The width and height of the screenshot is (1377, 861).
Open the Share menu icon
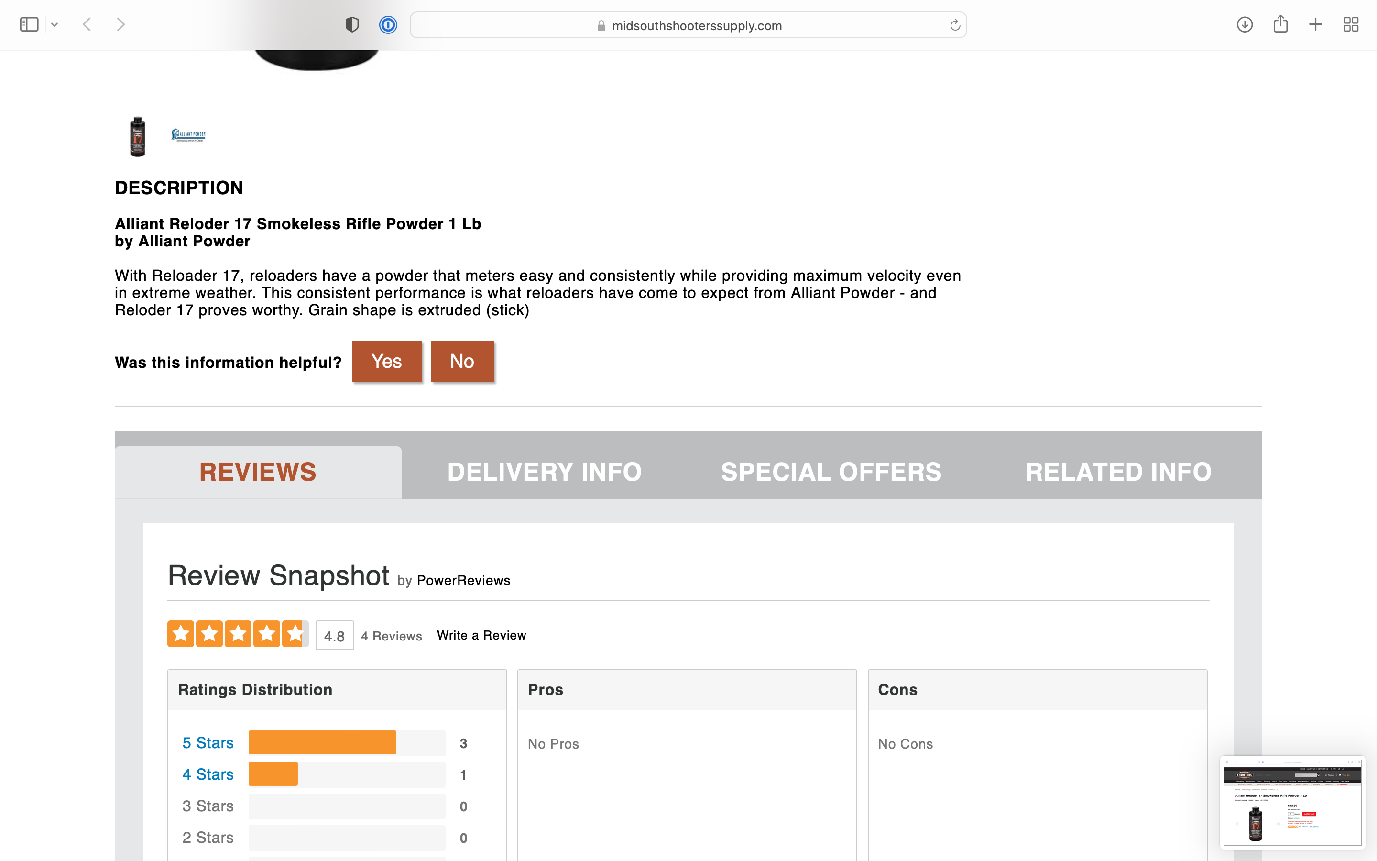[1280, 24]
